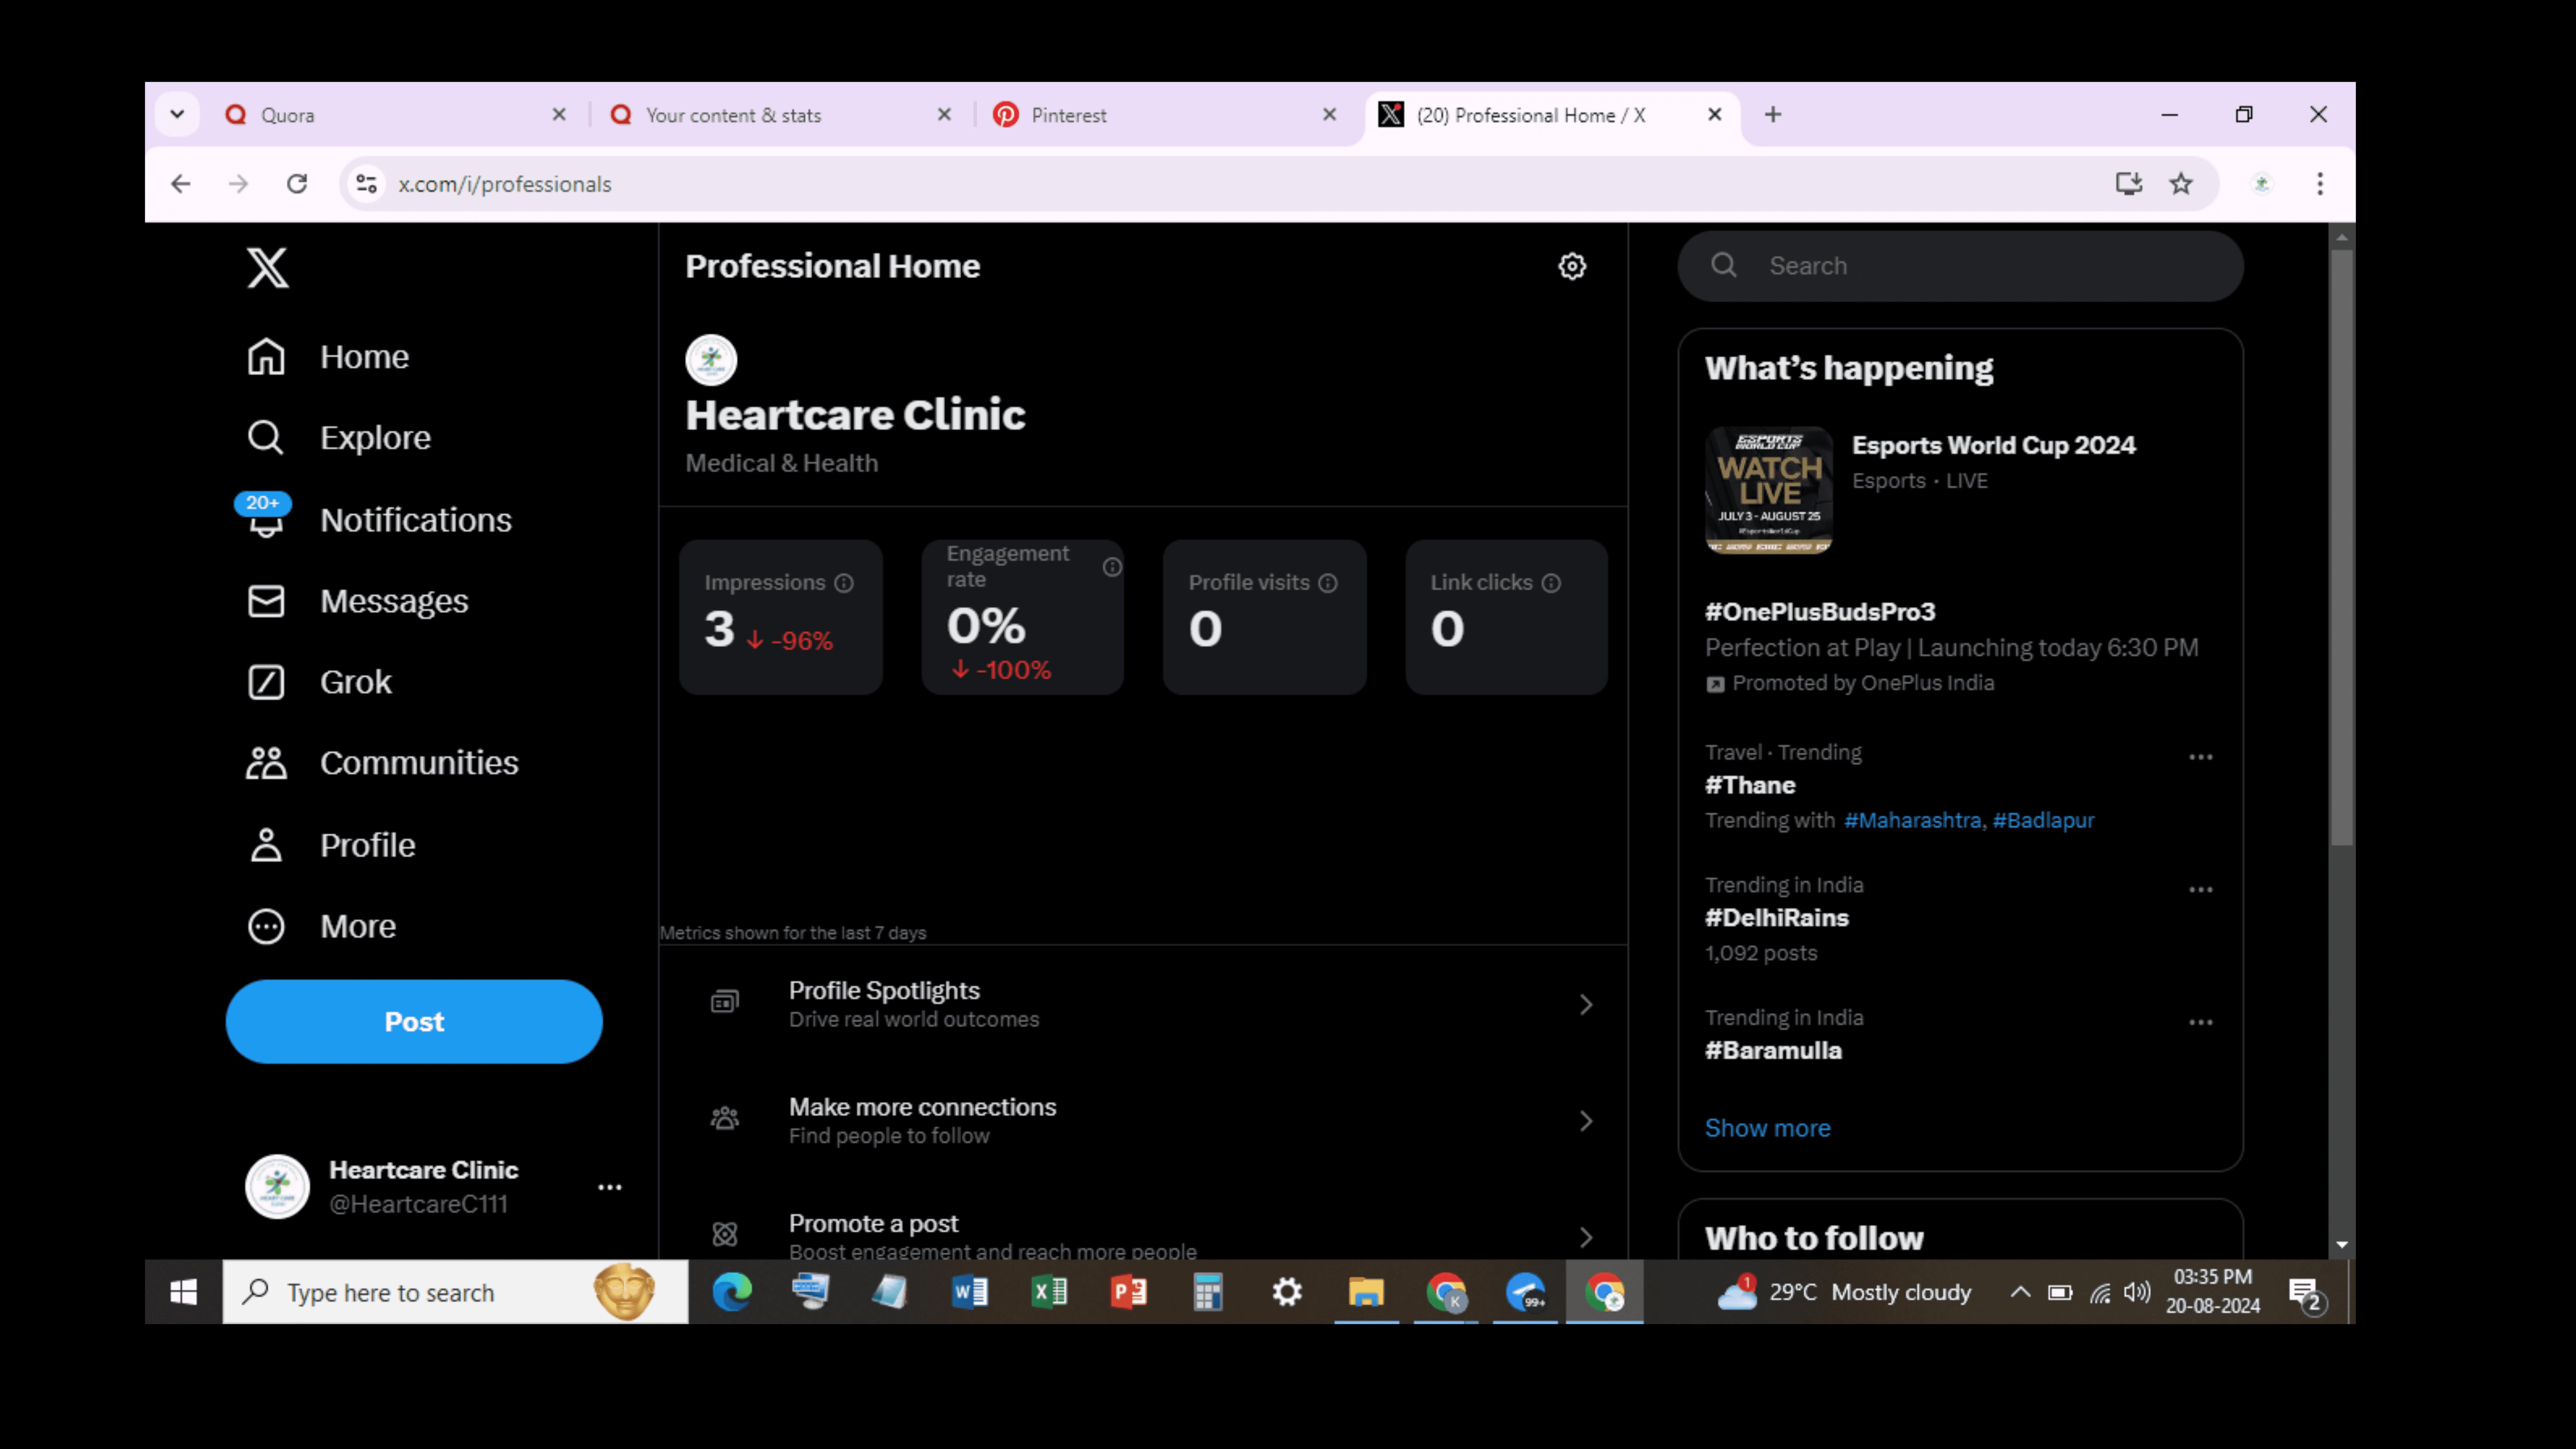Open #OnePlusBudsPro3 promoted trend
The image size is (2576, 1449).
click(1820, 611)
